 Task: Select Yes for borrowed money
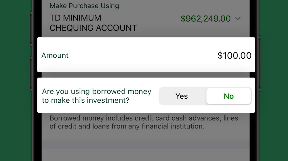pos(182,96)
